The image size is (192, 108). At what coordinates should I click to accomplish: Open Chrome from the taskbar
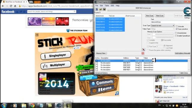(33, 105)
